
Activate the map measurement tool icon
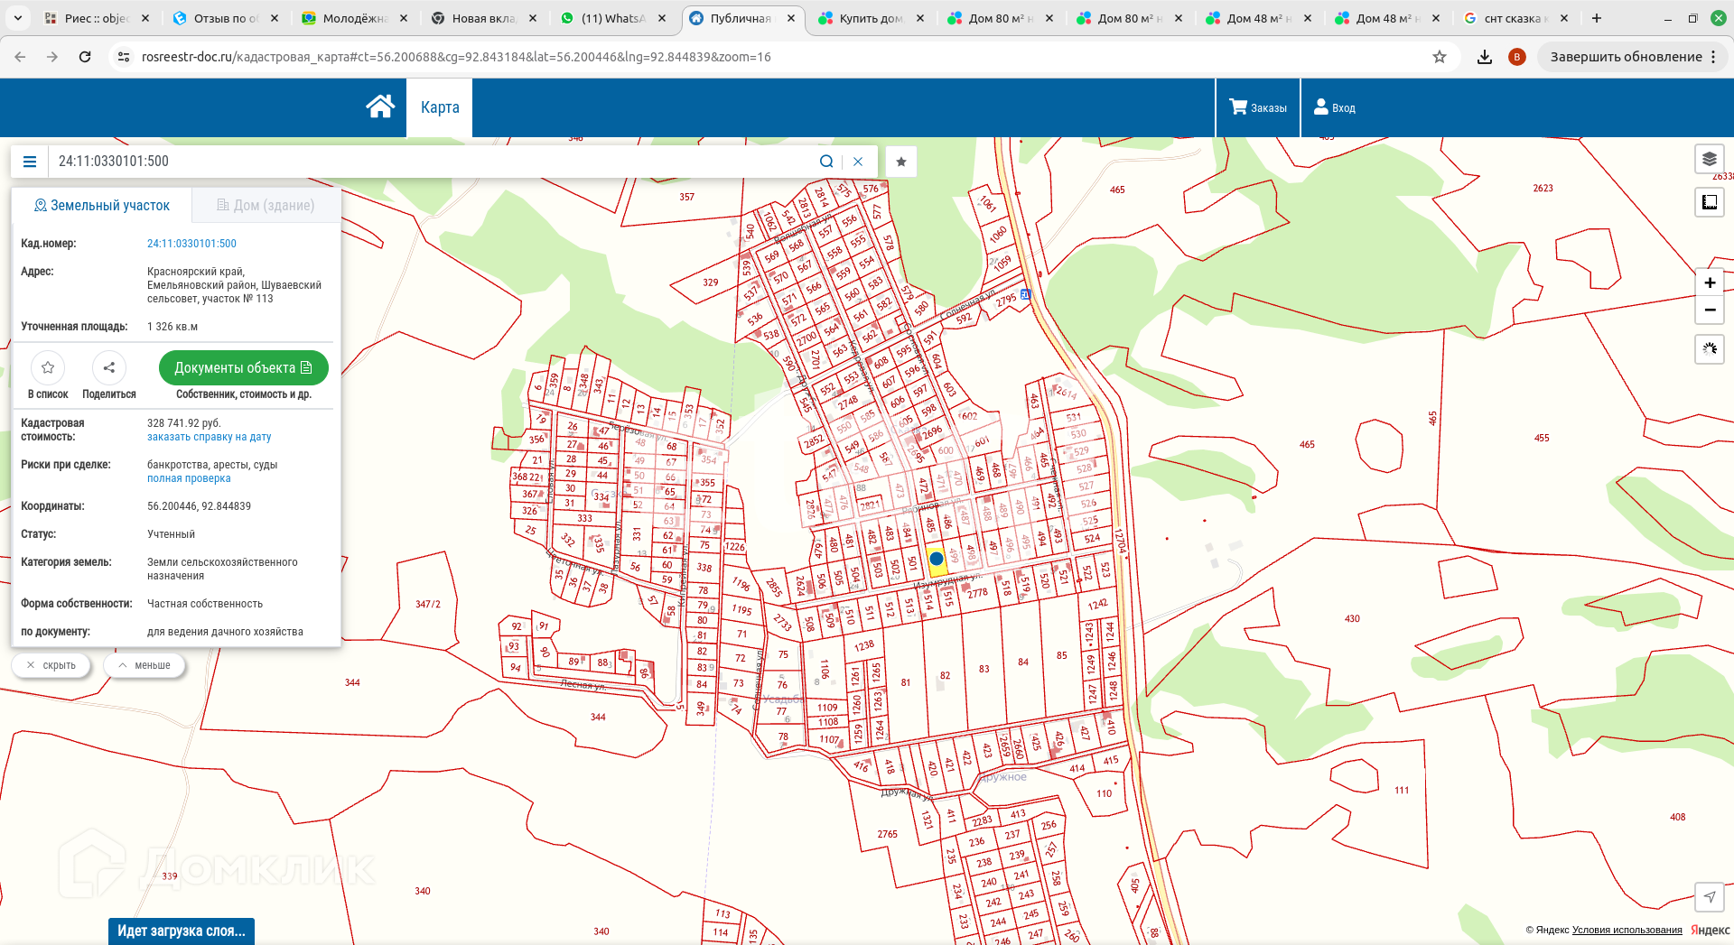(1709, 202)
